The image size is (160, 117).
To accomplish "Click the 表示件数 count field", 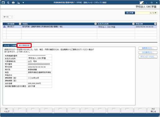I will 146,13.
